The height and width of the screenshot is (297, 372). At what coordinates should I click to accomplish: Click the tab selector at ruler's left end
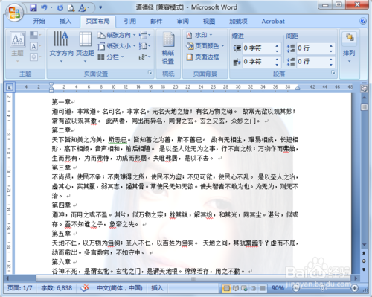(x=10, y=87)
